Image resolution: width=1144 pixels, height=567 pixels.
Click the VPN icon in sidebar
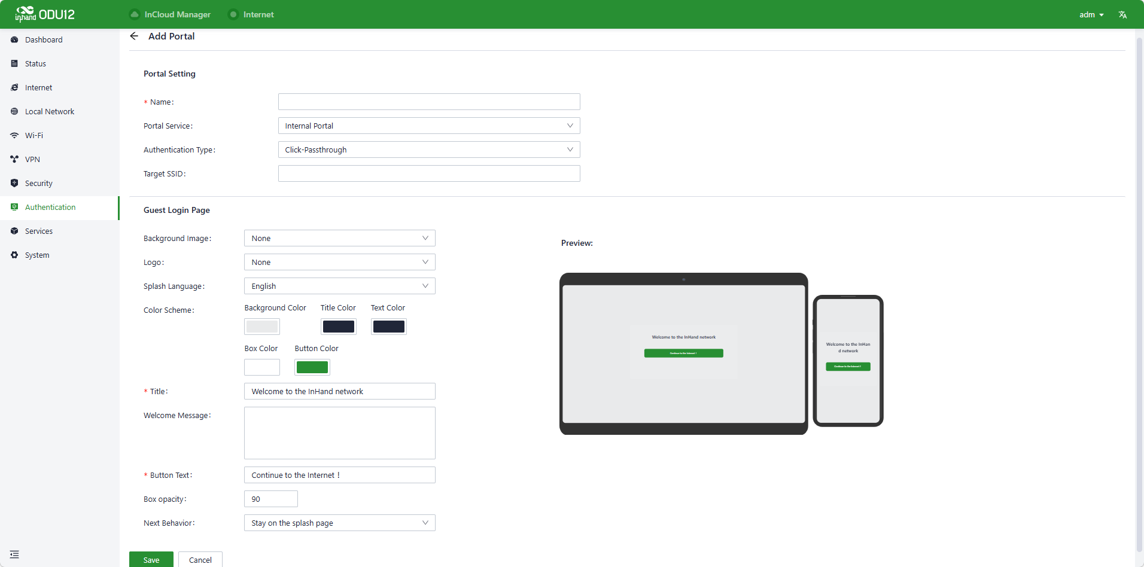pos(14,160)
